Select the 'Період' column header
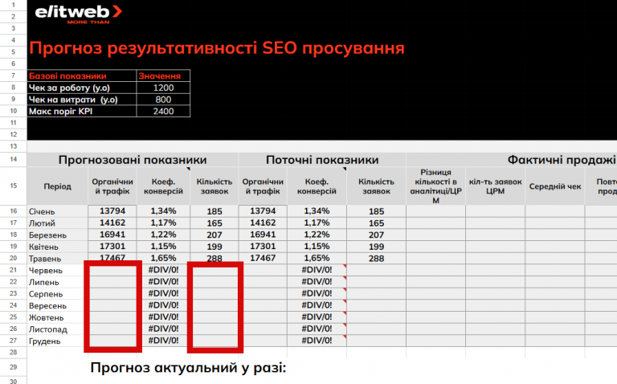 58,186
